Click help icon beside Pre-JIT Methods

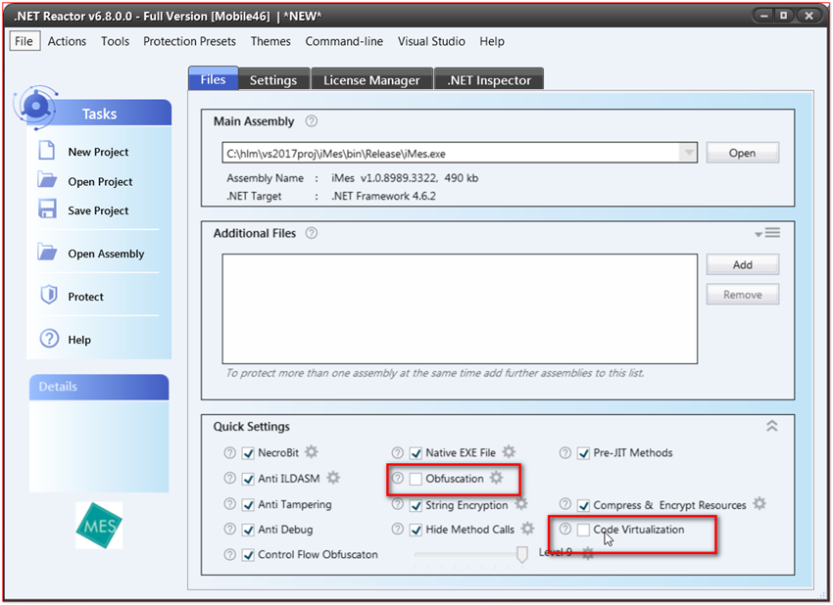[x=565, y=452]
